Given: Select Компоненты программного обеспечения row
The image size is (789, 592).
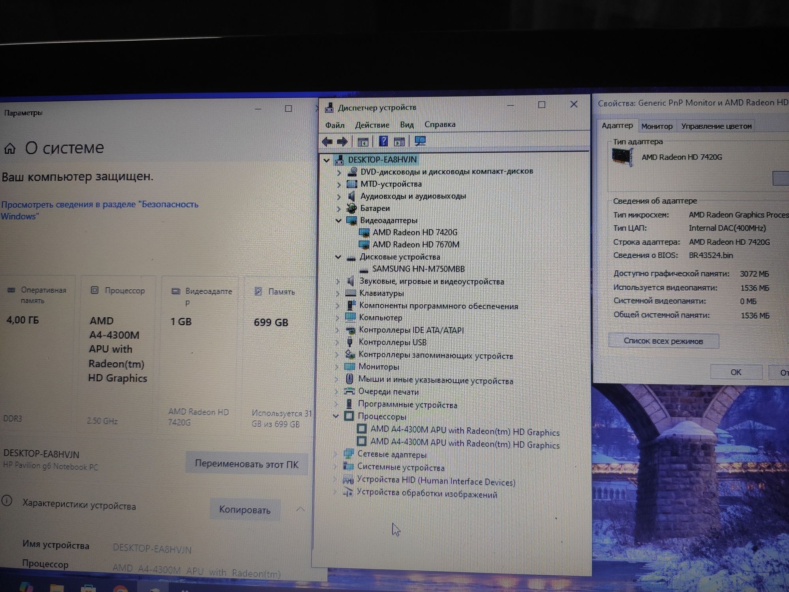Looking at the screenshot, I should [438, 306].
